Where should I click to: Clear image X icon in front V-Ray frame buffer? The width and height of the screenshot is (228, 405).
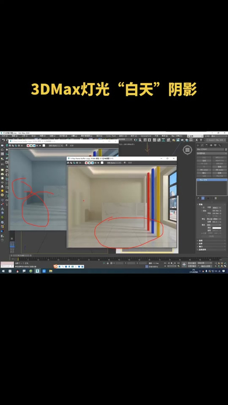click(80, 163)
